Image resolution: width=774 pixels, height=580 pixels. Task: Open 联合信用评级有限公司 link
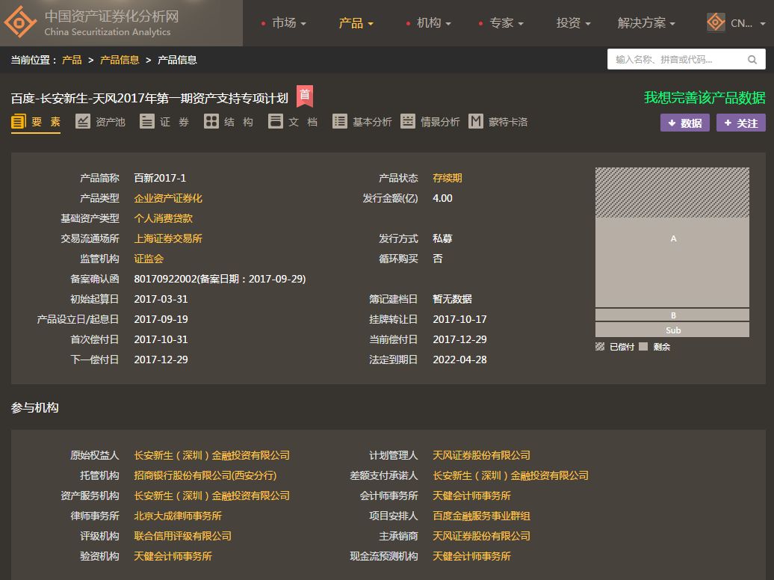(182, 536)
